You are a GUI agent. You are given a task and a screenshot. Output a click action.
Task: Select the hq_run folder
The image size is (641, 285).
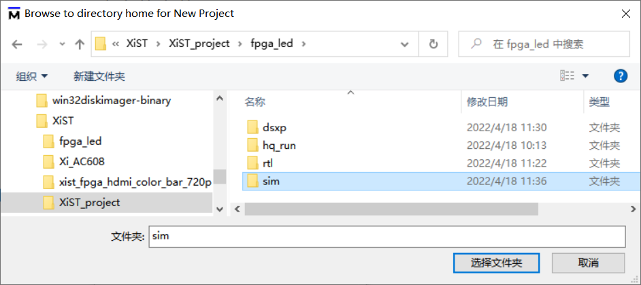coord(279,145)
